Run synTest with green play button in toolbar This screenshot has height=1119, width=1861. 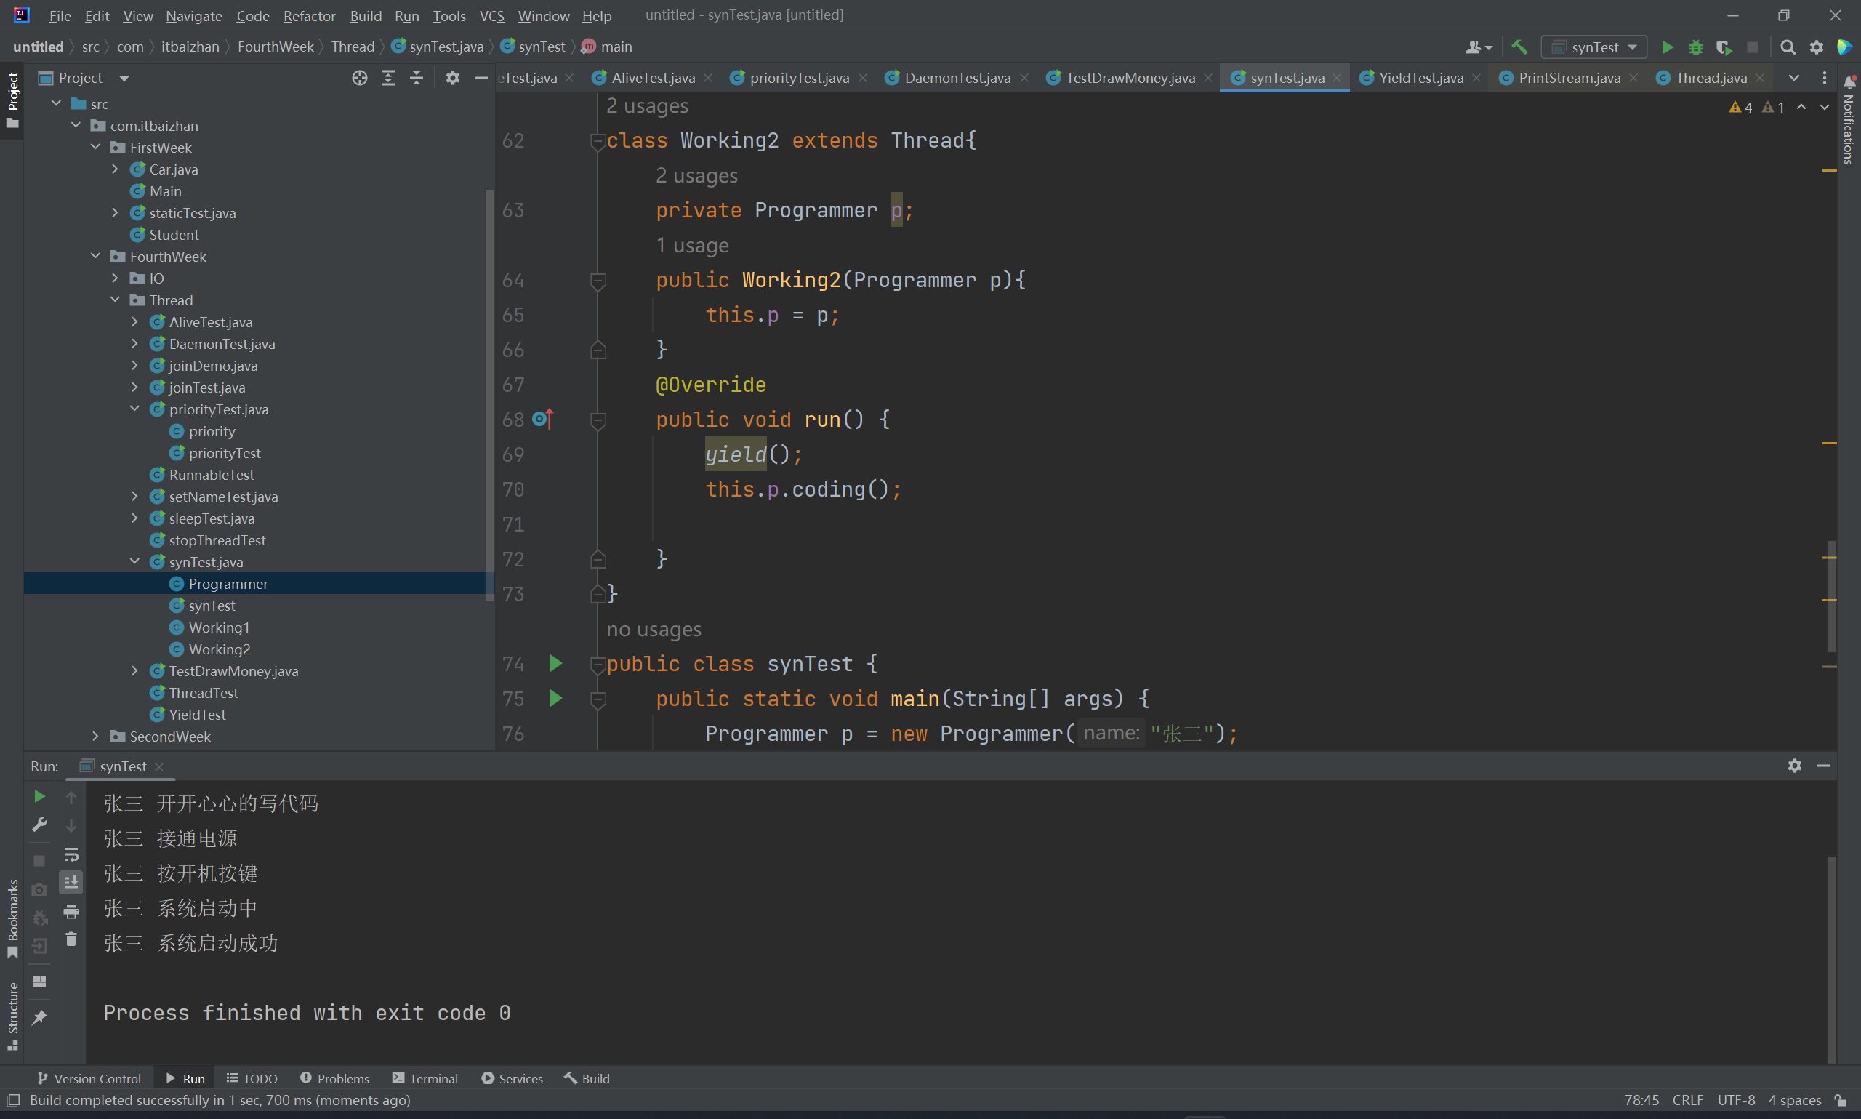point(1668,47)
